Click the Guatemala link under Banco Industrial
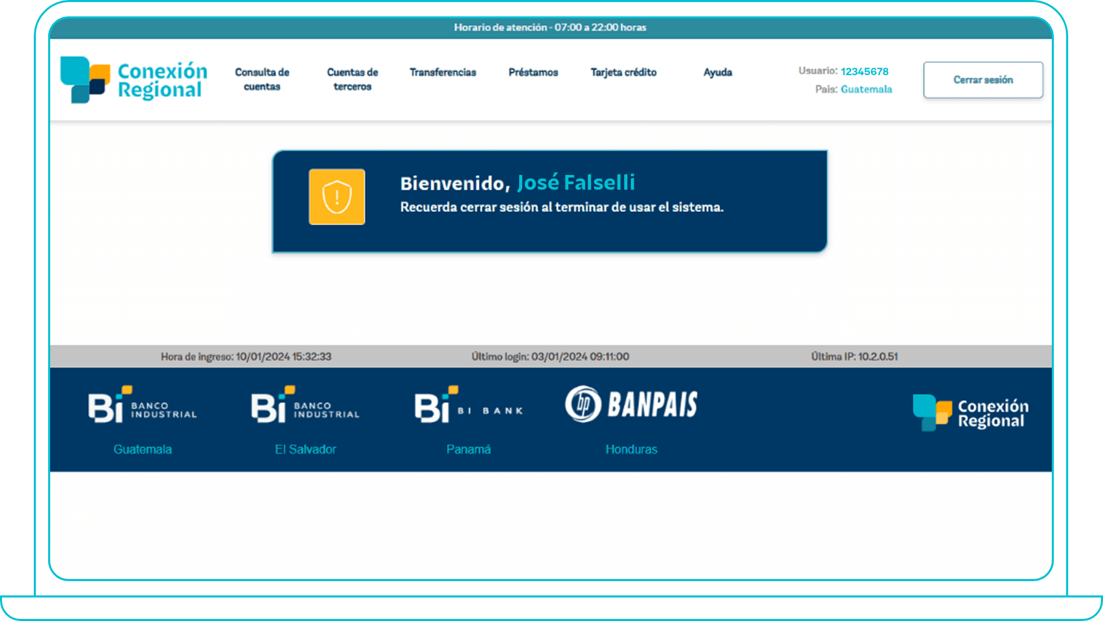Image resolution: width=1103 pixels, height=621 pixels. click(x=143, y=449)
